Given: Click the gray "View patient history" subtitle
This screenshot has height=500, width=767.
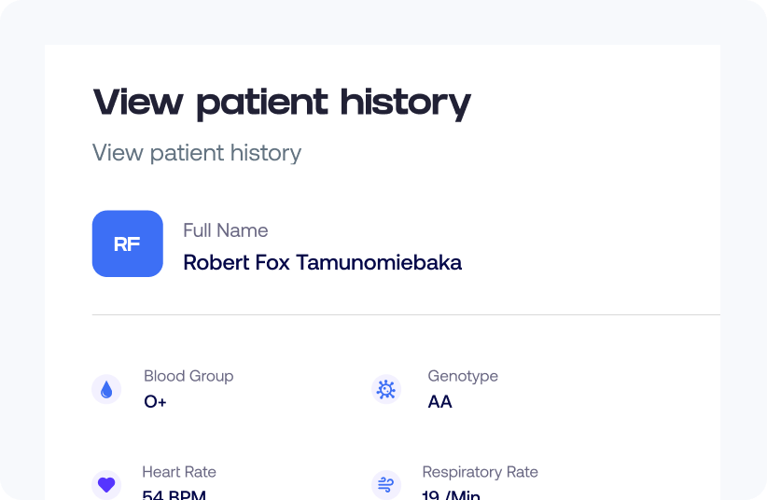Looking at the screenshot, I should [197, 153].
